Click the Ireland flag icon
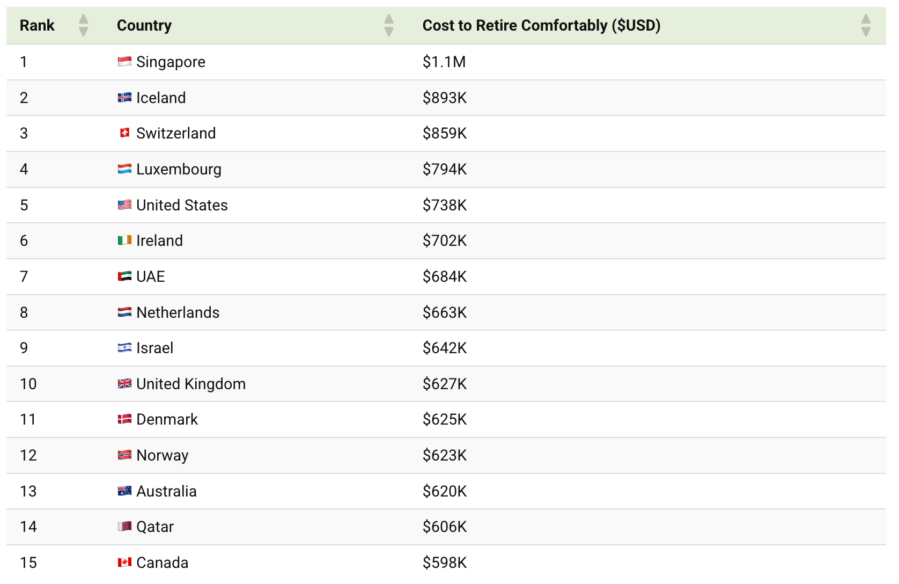The height and width of the screenshot is (584, 899). (x=124, y=240)
